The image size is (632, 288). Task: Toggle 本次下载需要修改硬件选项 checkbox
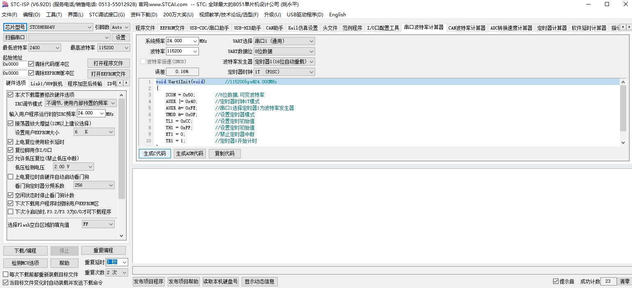click(x=10, y=95)
